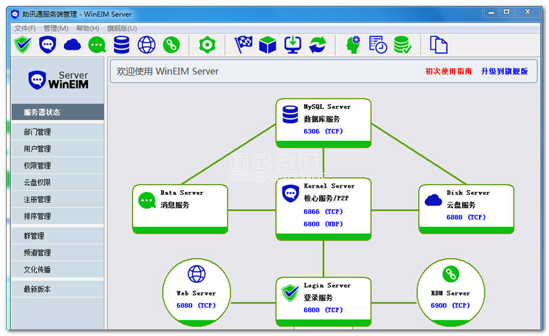Click Kernel port 6866 (TCP)
The height and width of the screenshot is (336, 549).
pyautogui.click(x=323, y=212)
